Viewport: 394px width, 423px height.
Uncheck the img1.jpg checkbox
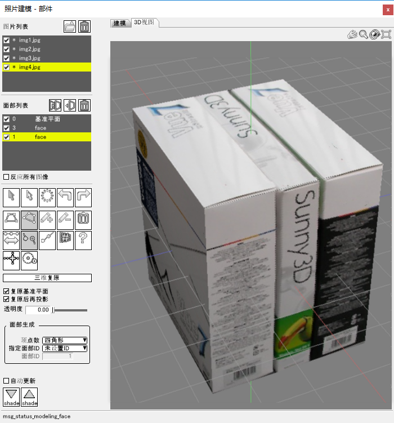(x=6, y=40)
